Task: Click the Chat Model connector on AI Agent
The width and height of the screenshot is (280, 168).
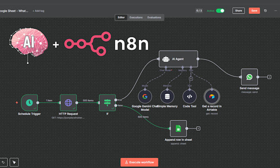Action: tap(166, 67)
